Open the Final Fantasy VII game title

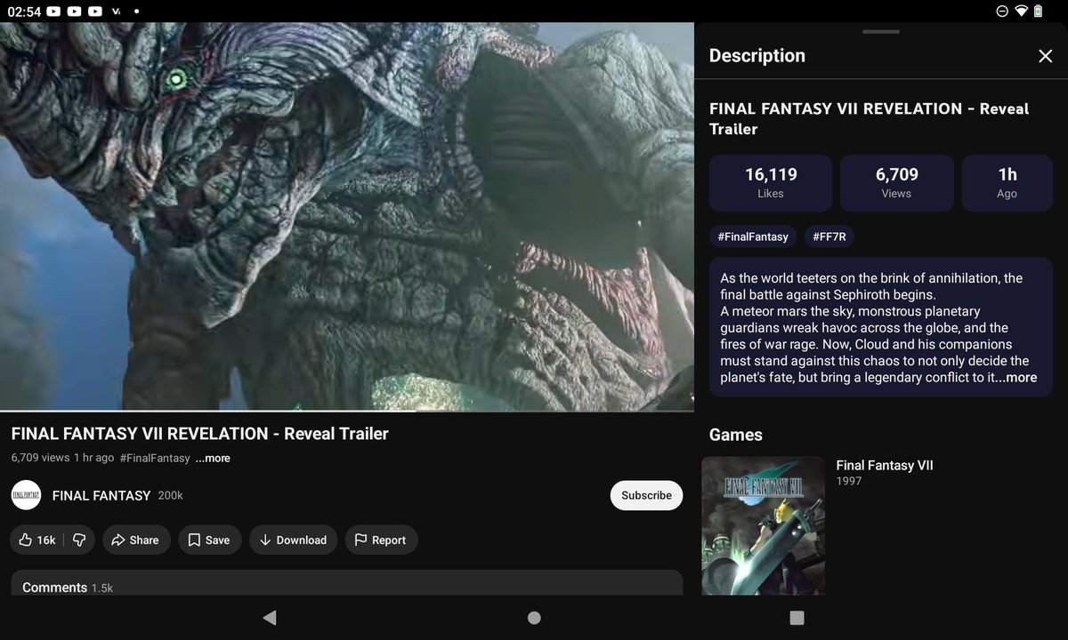click(x=885, y=465)
